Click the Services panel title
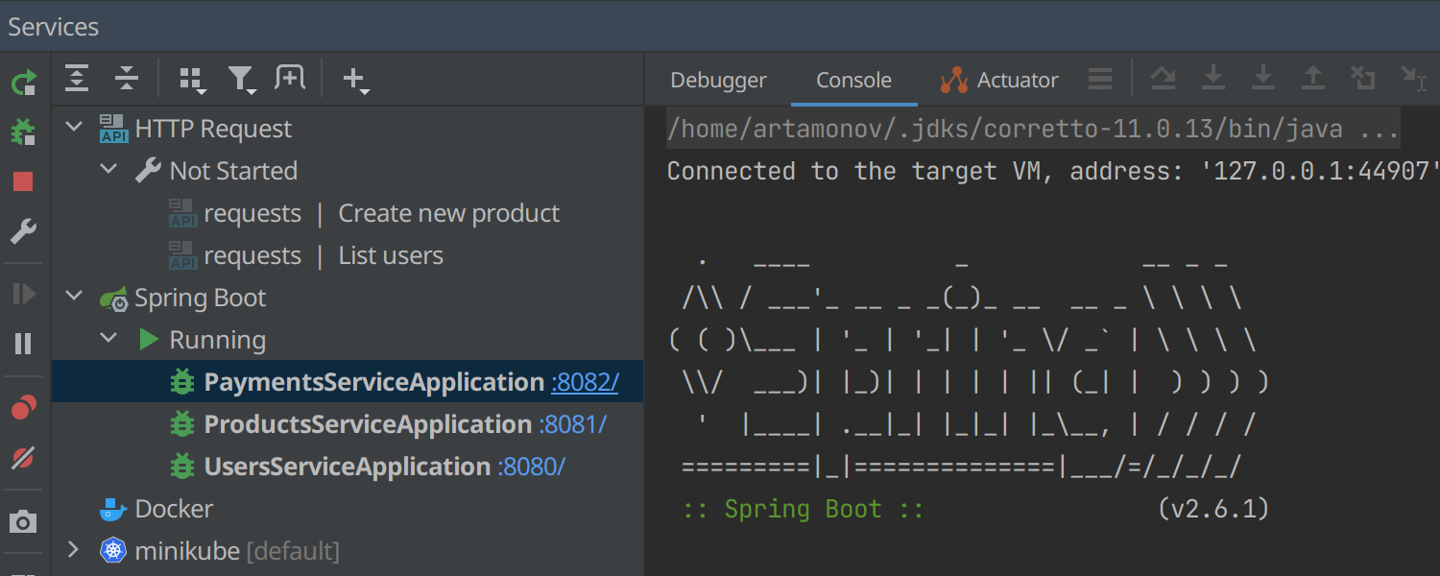The width and height of the screenshot is (1440, 576). (54, 27)
